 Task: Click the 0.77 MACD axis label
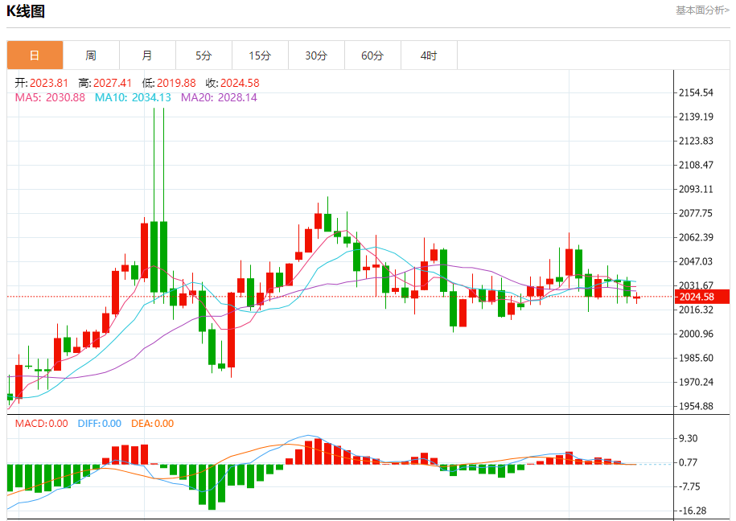[688, 462]
